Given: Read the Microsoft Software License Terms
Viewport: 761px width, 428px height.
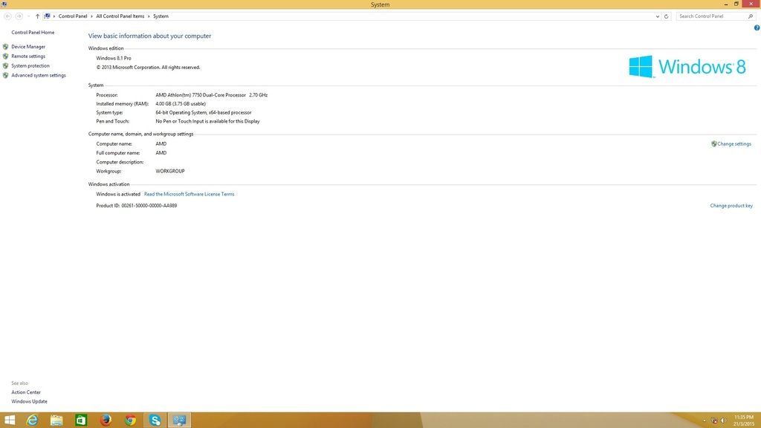Looking at the screenshot, I should pyautogui.click(x=189, y=194).
